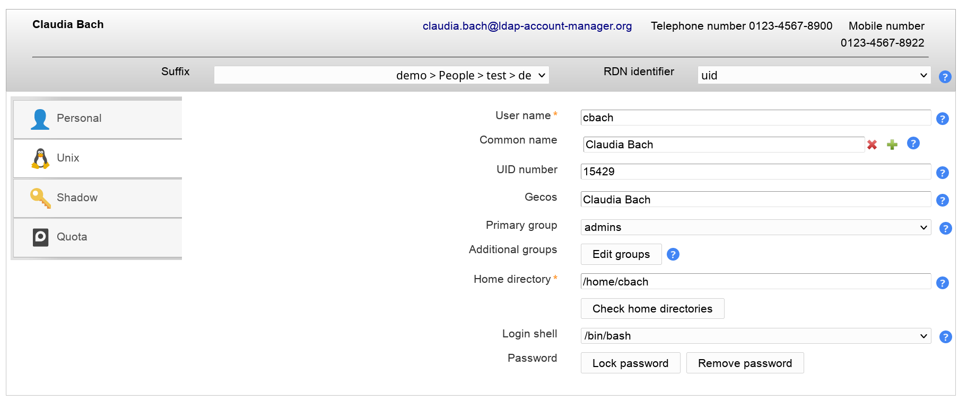Show help for Home directory field
The width and height of the screenshot is (967, 402).
point(942,283)
